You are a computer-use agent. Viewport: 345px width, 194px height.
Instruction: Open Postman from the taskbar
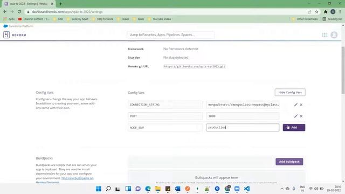pos(188,189)
